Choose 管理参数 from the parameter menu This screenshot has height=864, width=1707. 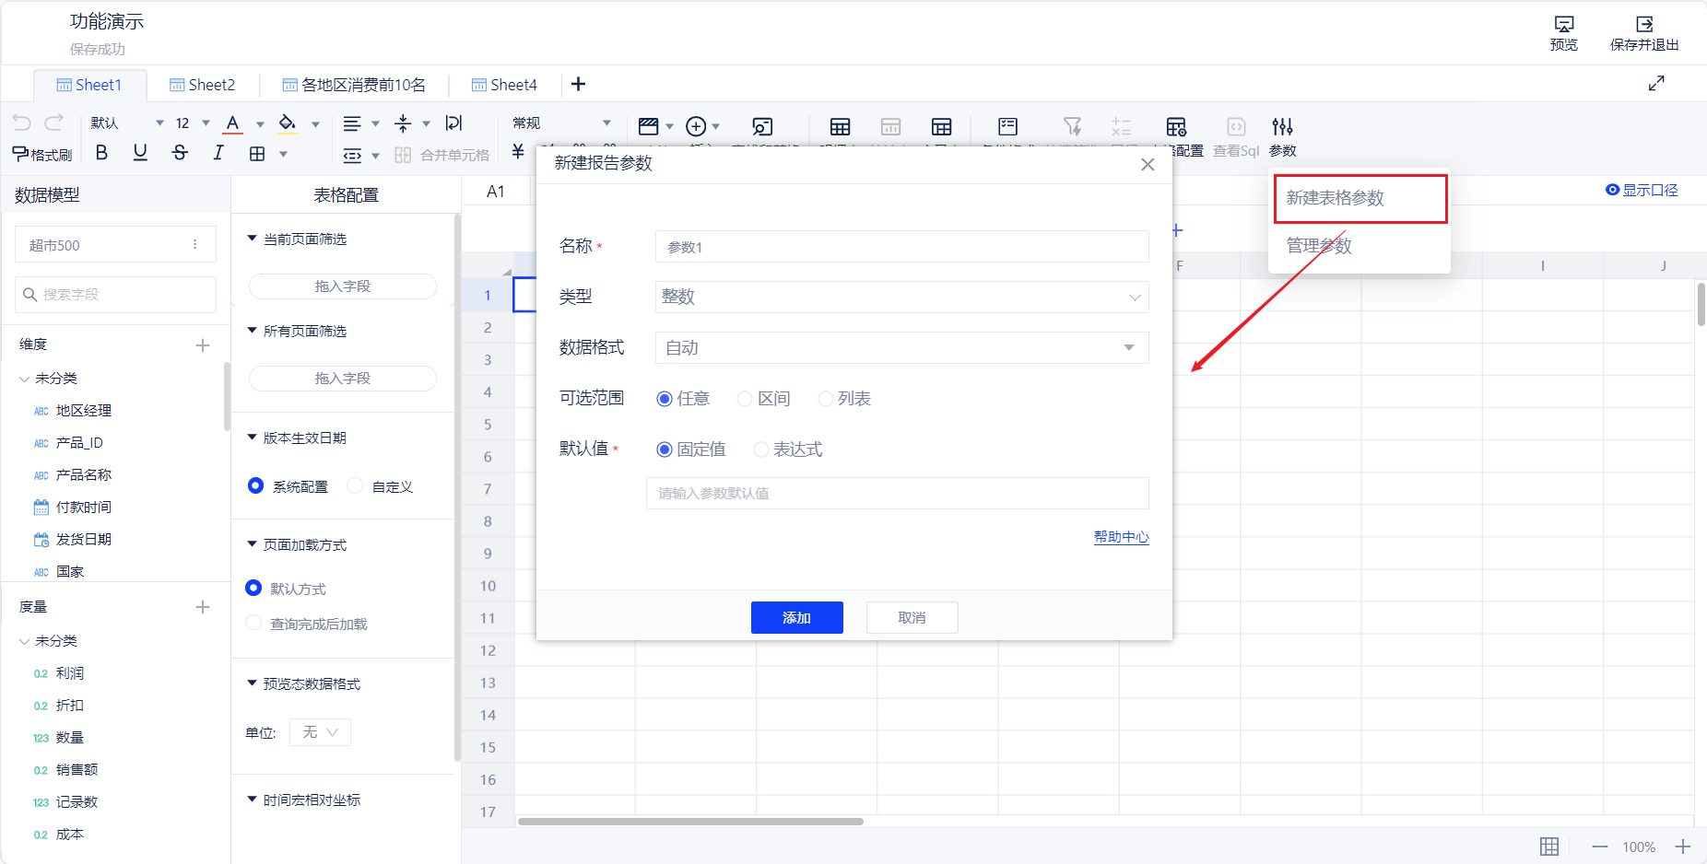[x=1318, y=246]
